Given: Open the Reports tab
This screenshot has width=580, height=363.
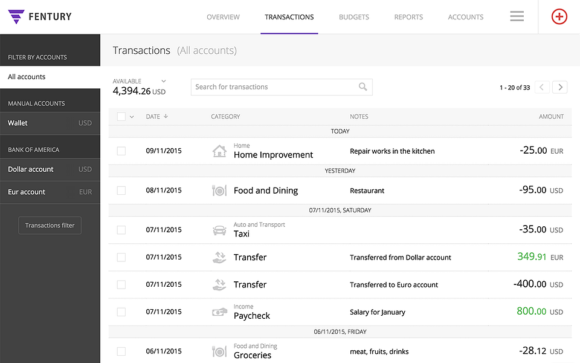Looking at the screenshot, I should tap(408, 17).
